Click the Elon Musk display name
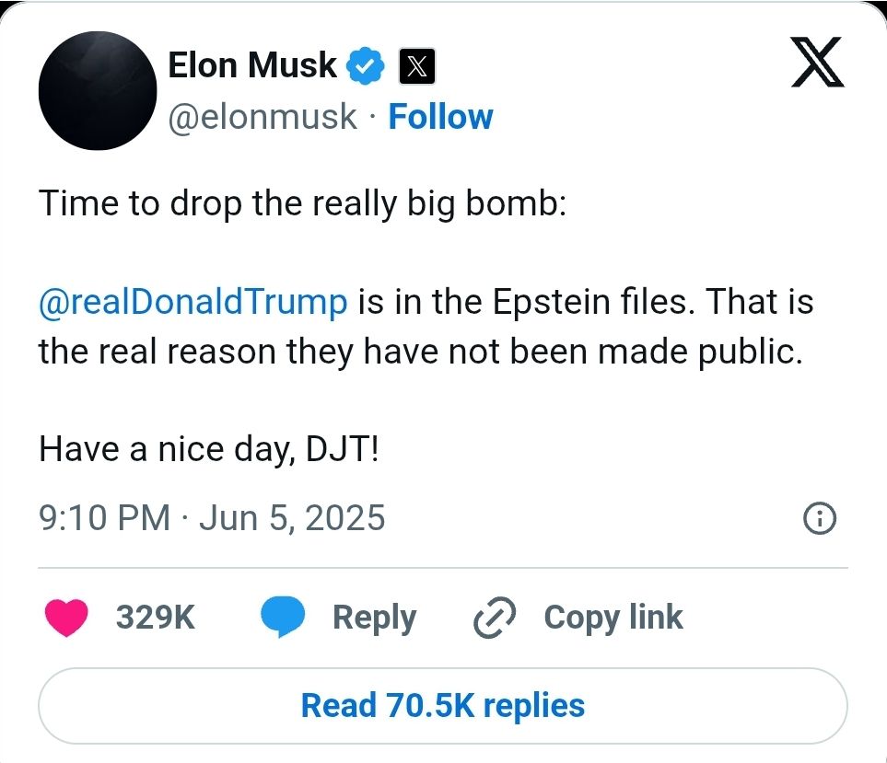 click(x=252, y=65)
